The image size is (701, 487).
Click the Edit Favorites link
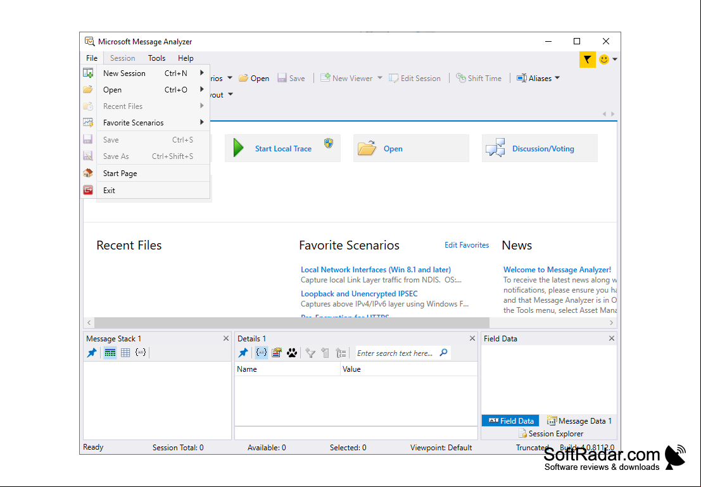467,245
